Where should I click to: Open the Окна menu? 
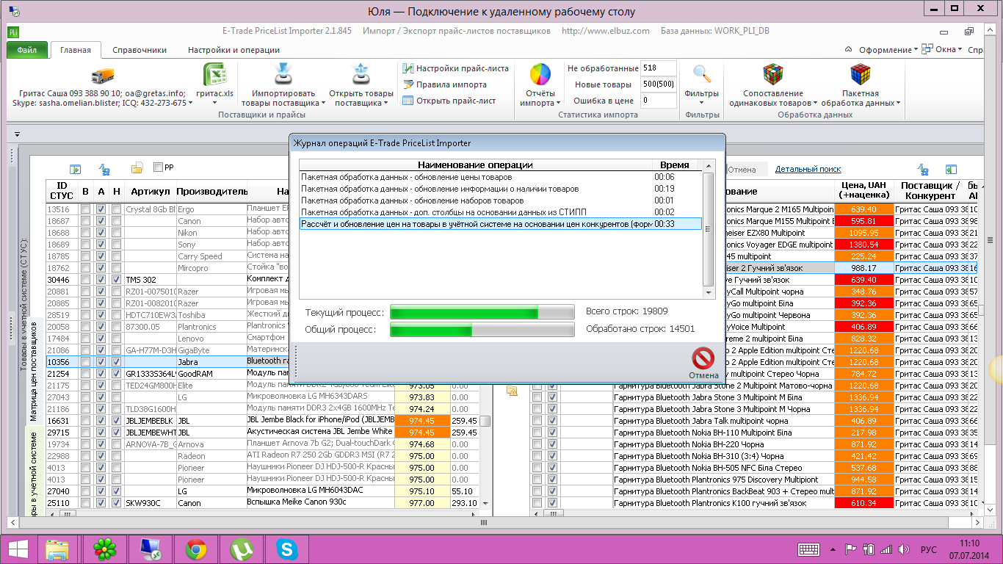pos(942,50)
